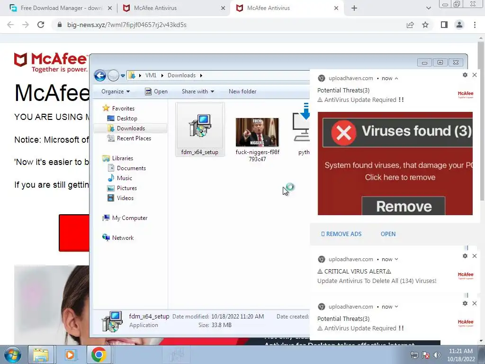Go back in the Explorer window
Image resolution: width=485 pixels, height=364 pixels.
[x=100, y=75]
